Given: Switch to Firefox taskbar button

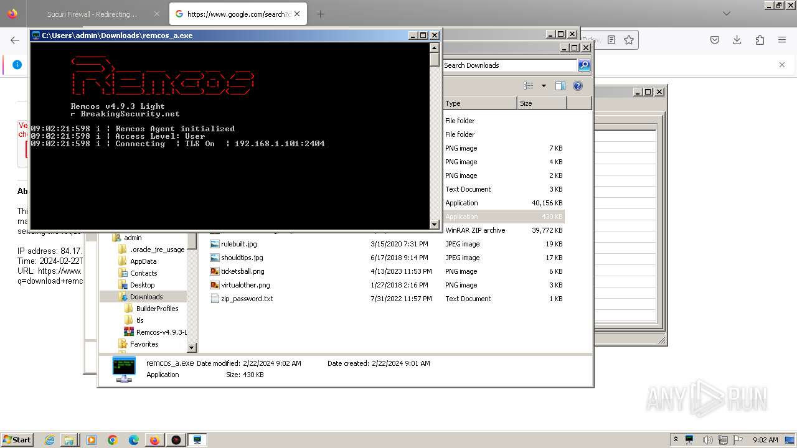Looking at the screenshot, I should 154,440.
